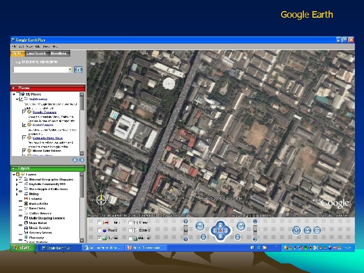364x273 pixels.
Task: Click the Layers list scroll down arrow
Action: coord(82,241)
